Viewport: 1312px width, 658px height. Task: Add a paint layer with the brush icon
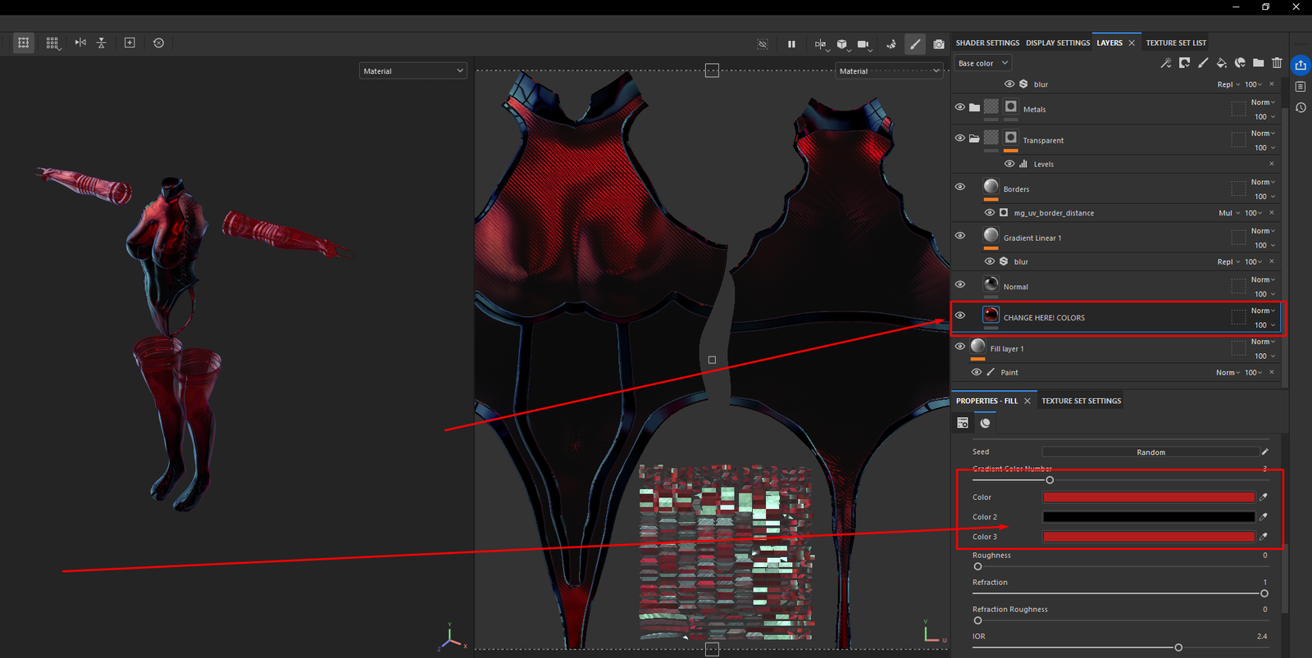coord(1203,63)
